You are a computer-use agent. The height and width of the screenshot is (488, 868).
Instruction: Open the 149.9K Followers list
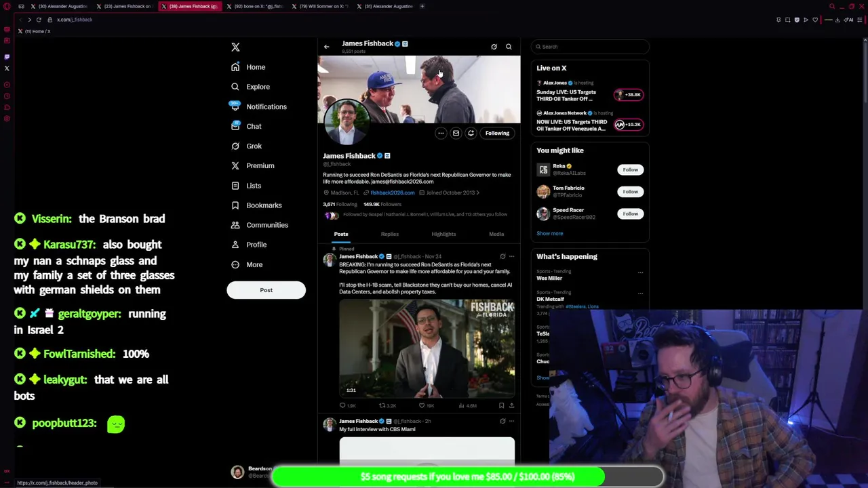382,204
